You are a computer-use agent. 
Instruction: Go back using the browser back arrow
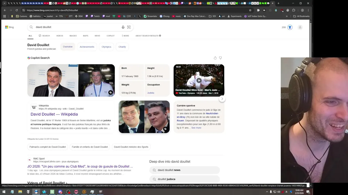[5, 10]
